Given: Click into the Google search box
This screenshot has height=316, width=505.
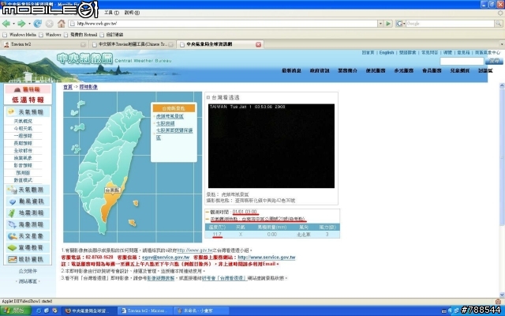Looking at the screenshot, I should click(x=450, y=24).
